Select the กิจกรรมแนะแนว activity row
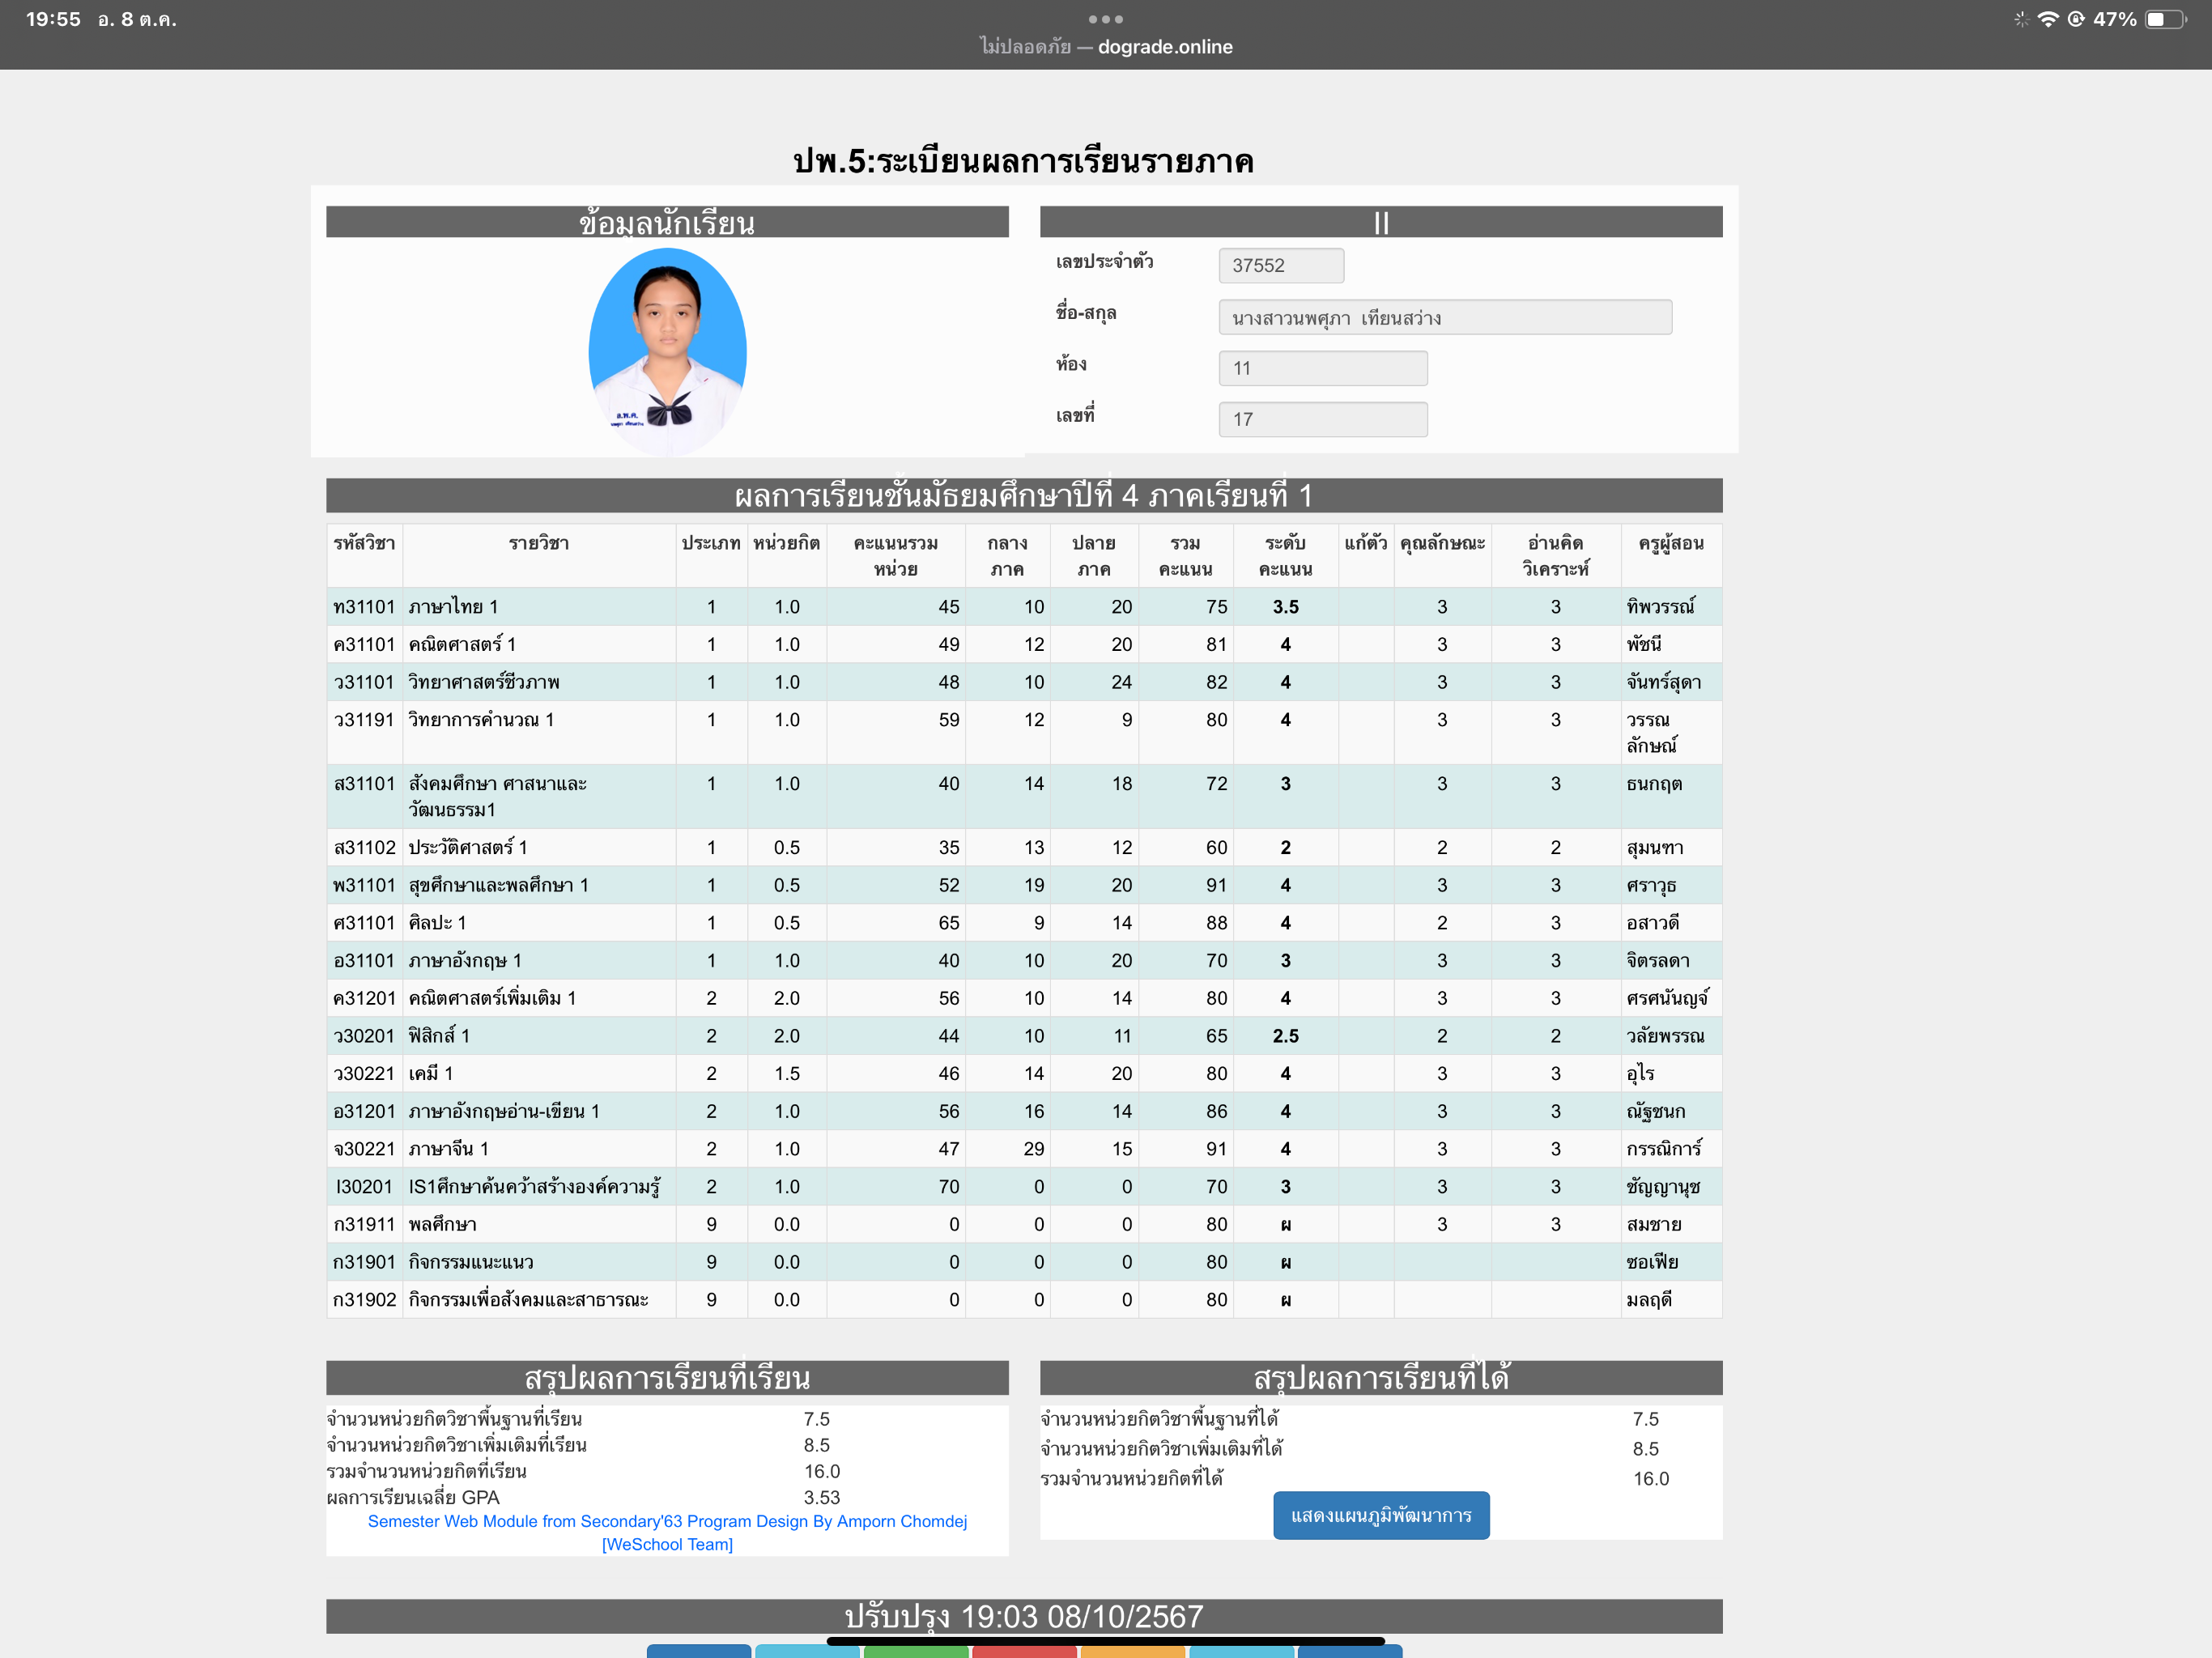This screenshot has height=1658, width=2212. click(1024, 1262)
